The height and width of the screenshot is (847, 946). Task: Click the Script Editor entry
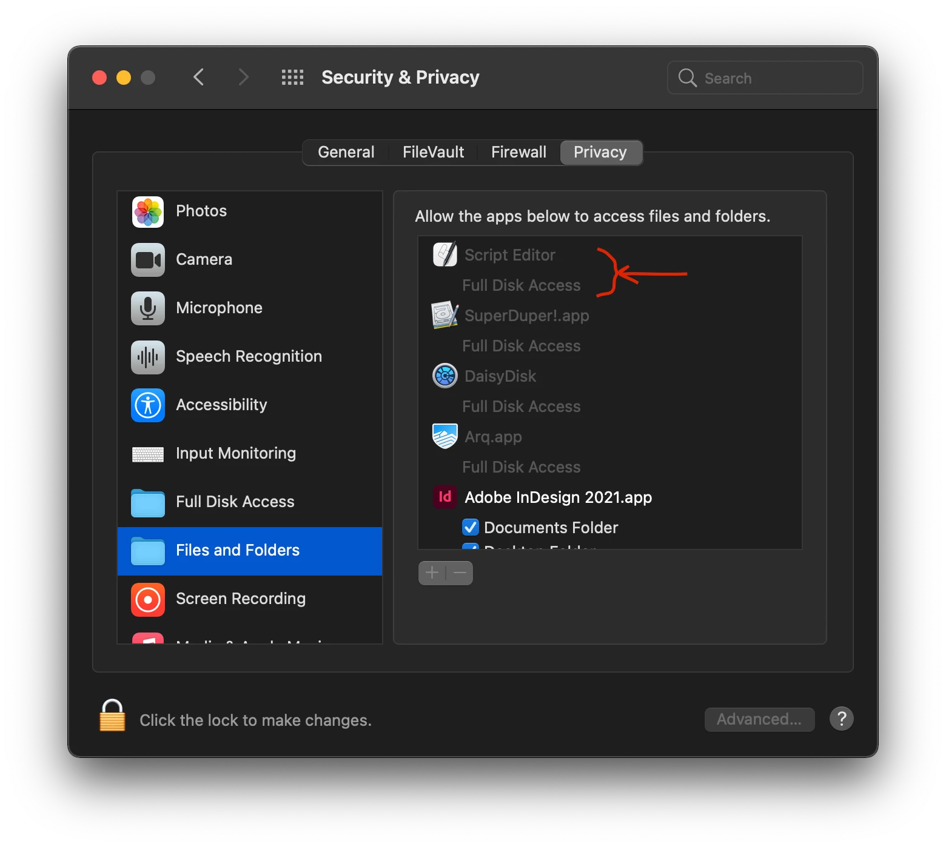point(610,254)
